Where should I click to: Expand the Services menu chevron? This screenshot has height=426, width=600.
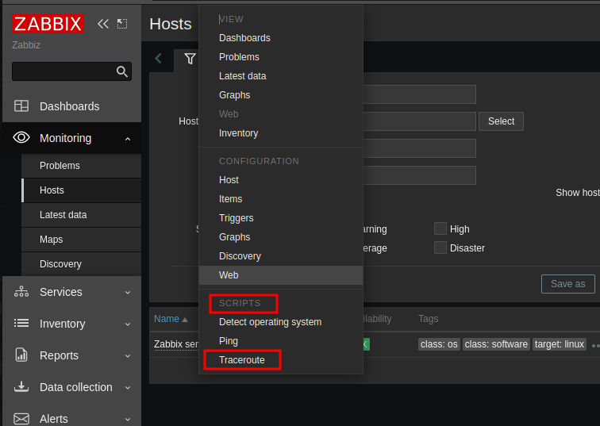point(128,293)
